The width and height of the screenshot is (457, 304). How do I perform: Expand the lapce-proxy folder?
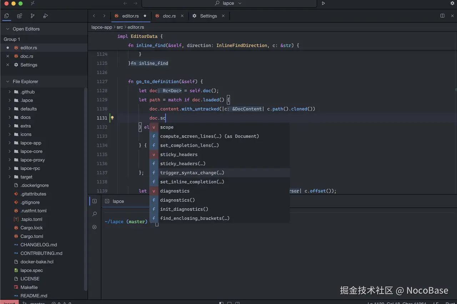32,160
